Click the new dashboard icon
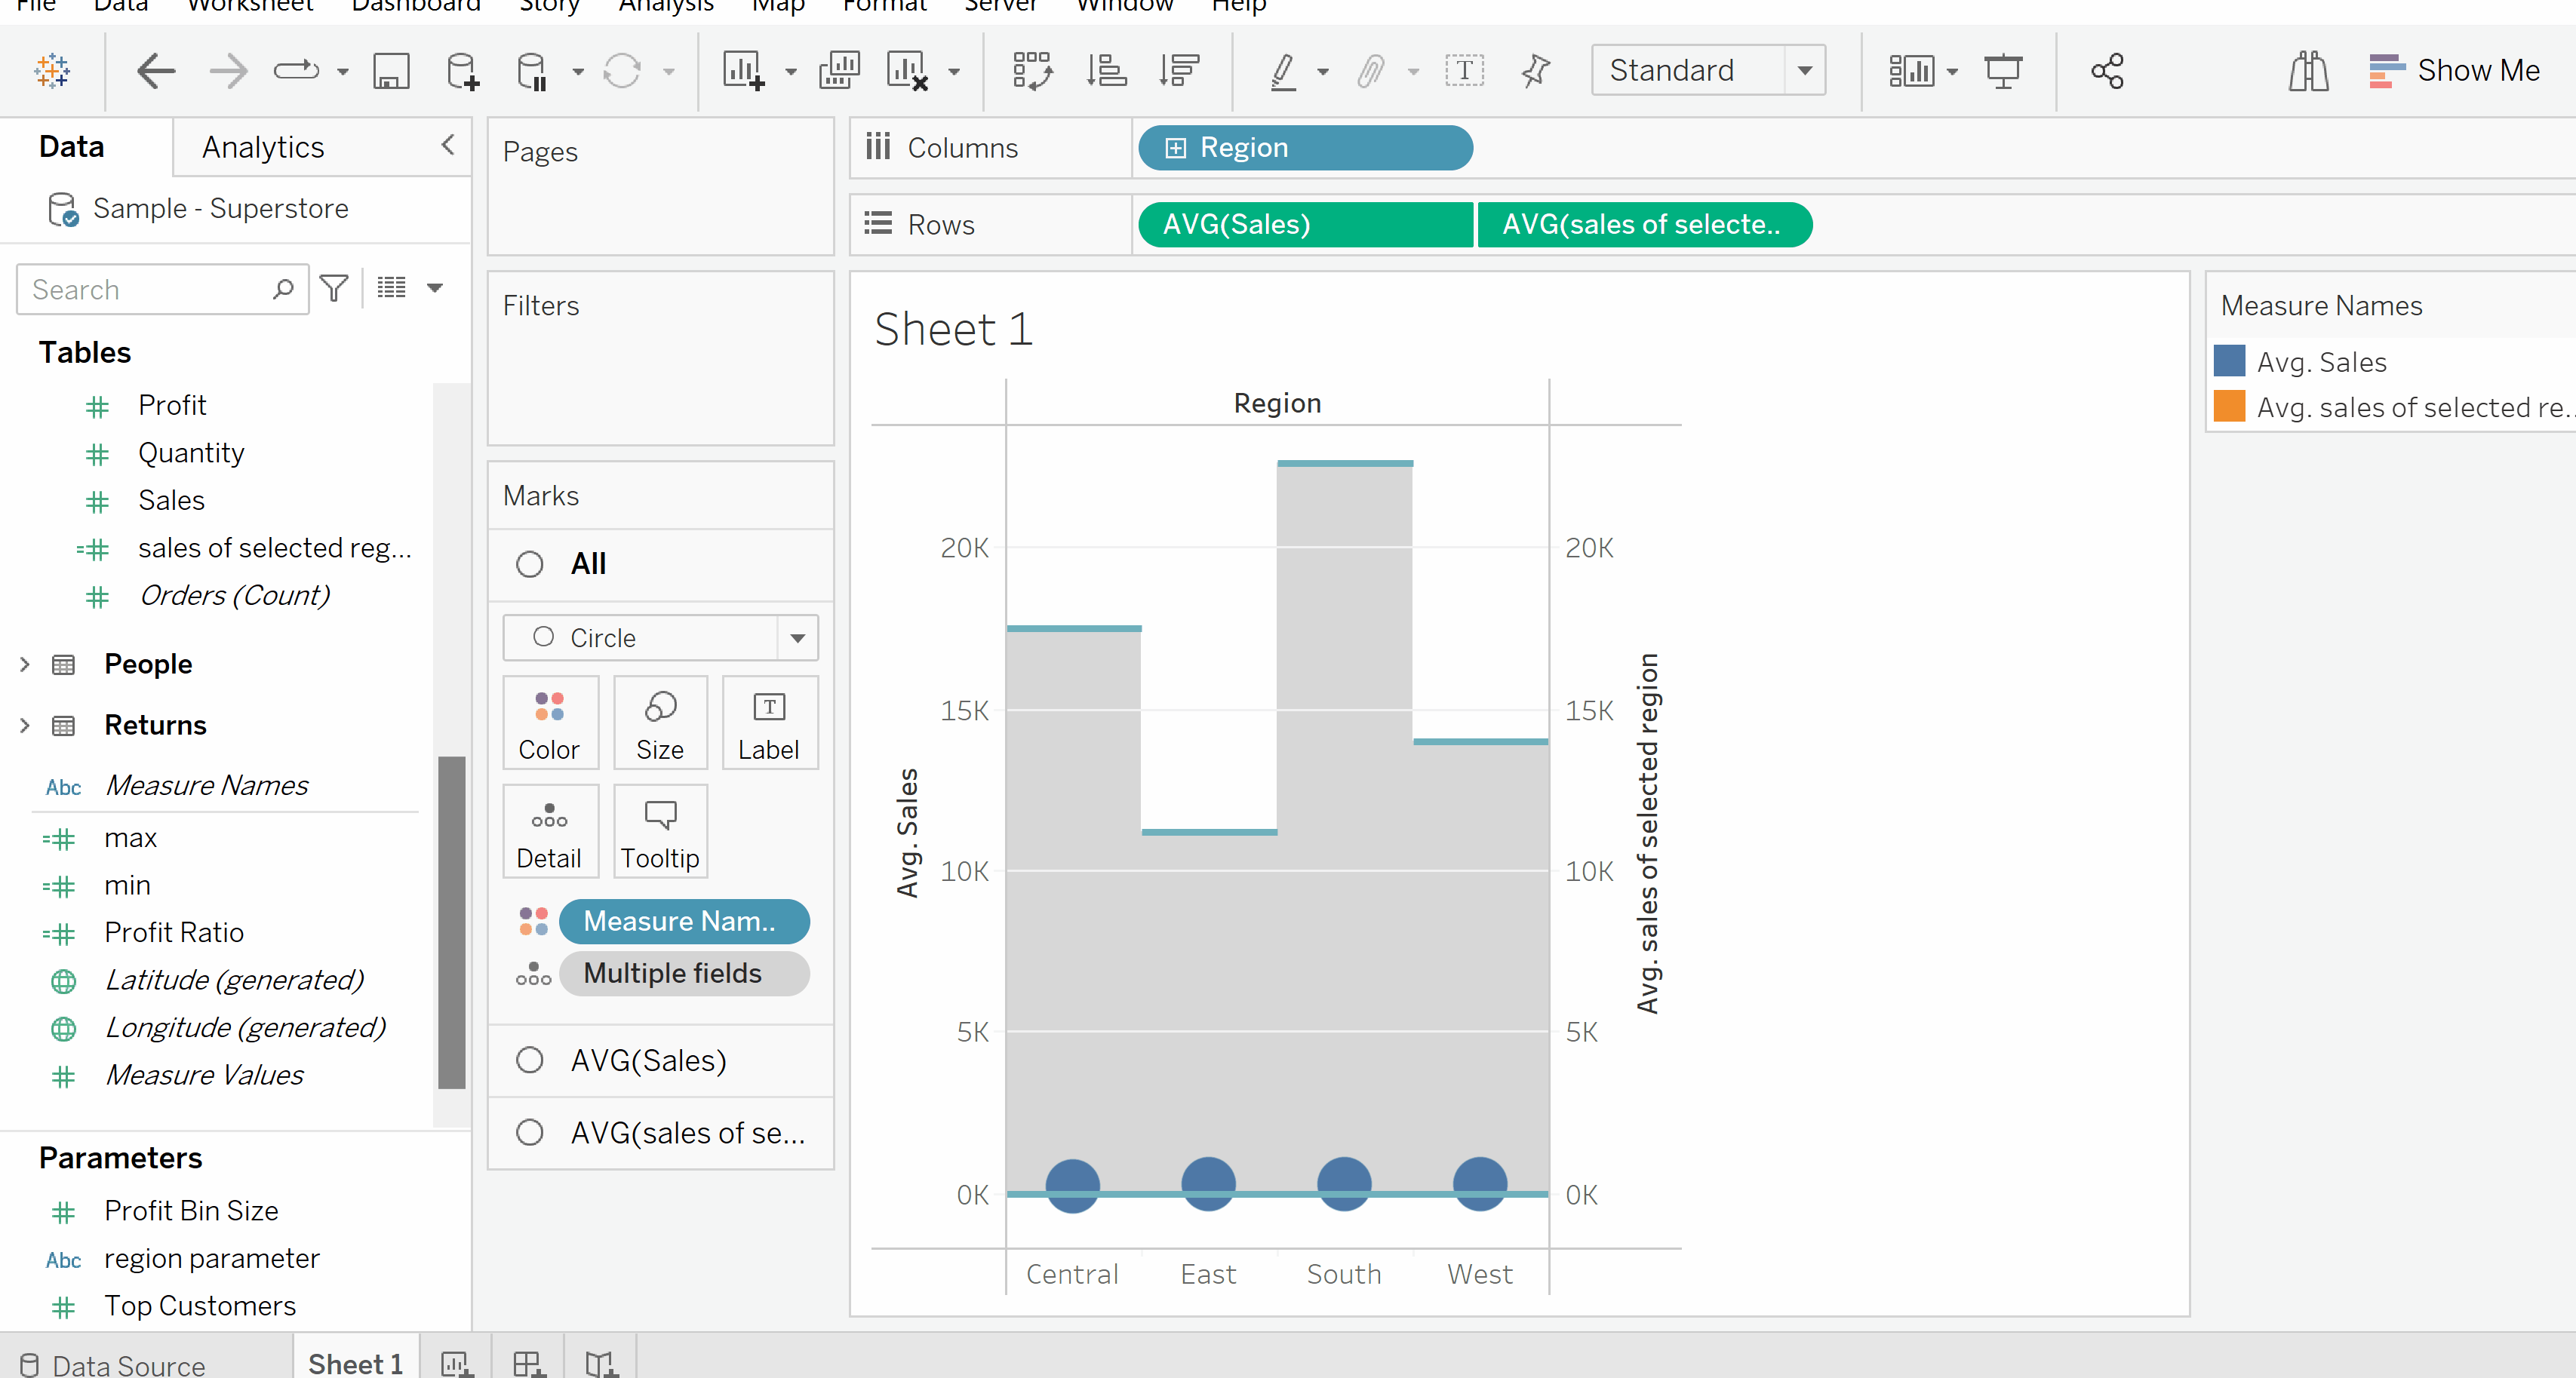This screenshot has width=2576, height=1378. point(528,1363)
